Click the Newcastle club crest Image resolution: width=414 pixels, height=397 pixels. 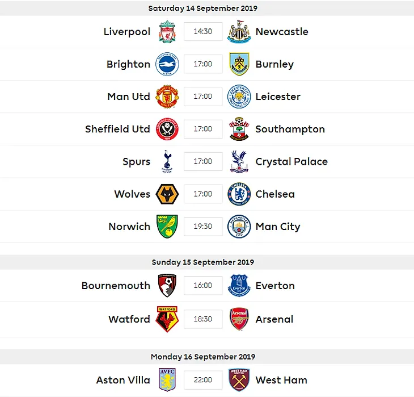239,32
